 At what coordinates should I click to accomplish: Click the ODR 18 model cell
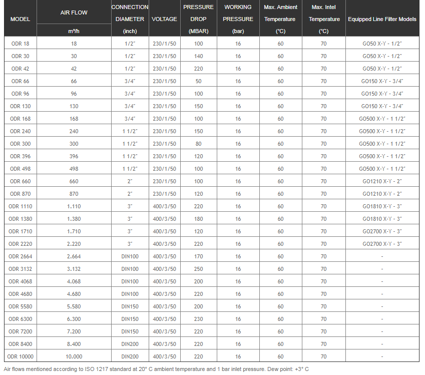20,44
